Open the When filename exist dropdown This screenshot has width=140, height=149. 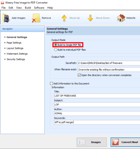coord(109,70)
